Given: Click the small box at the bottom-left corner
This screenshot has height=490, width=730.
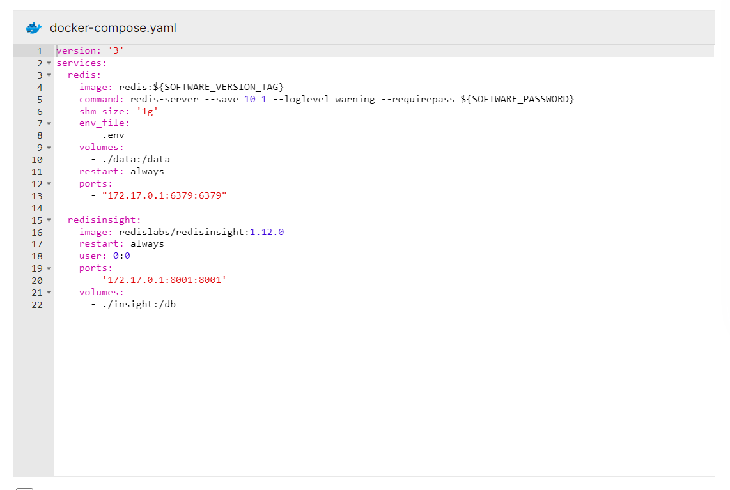Looking at the screenshot, I should (x=25, y=488).
